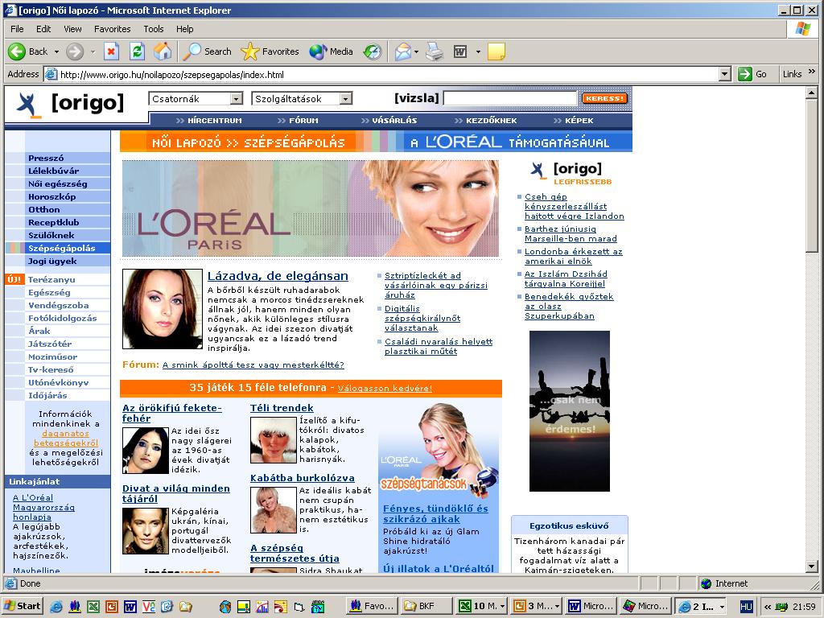Expand hidden tray icons chevron
This screenshot has height=618, width=824.
[768, 607]
